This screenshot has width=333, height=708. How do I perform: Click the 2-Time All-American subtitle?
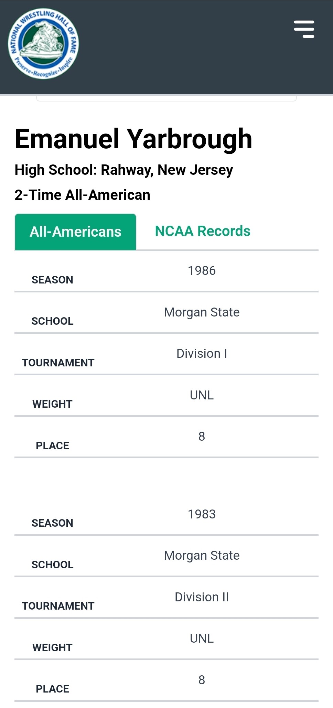click(x=83, y=195)
